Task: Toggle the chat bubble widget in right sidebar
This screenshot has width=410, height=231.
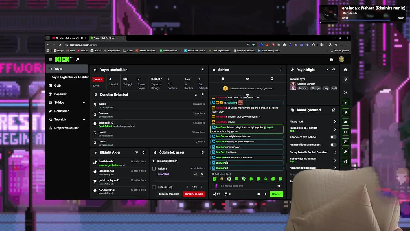Action: [x=346, y=122]
